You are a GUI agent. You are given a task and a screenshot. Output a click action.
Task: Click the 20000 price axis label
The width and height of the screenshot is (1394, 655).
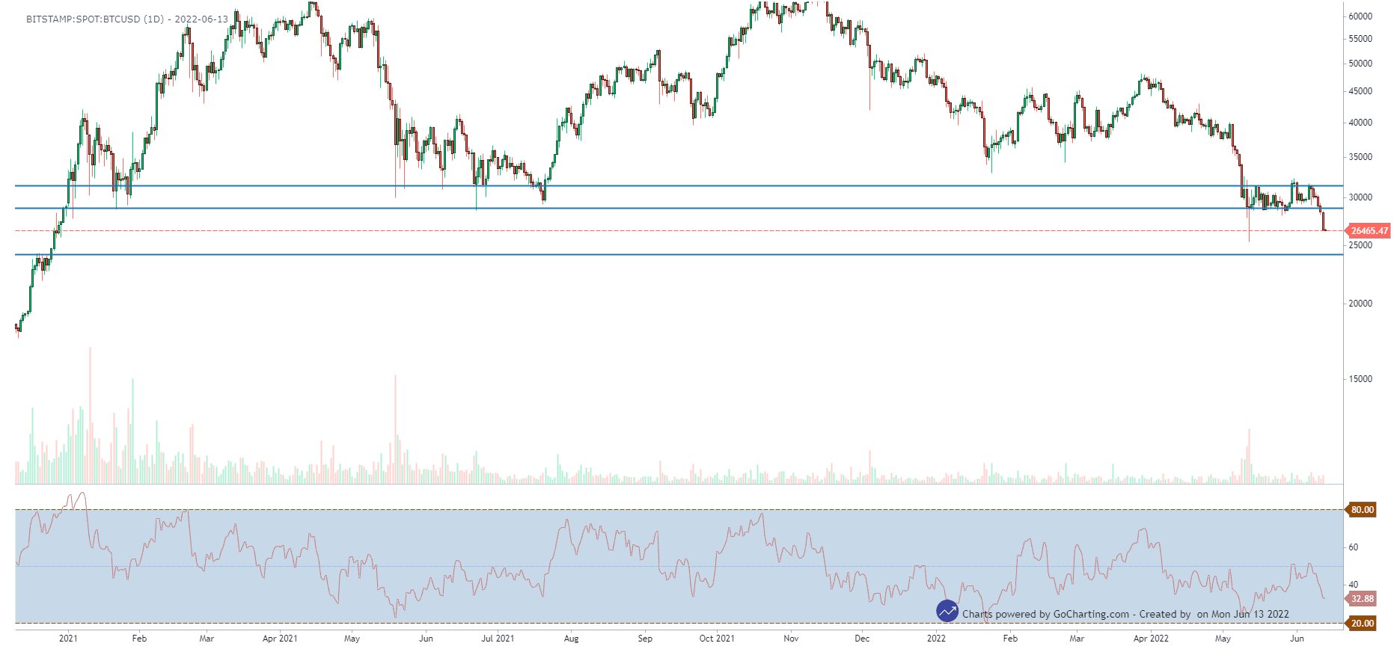pyautogui.click(x=1360, y=304)
